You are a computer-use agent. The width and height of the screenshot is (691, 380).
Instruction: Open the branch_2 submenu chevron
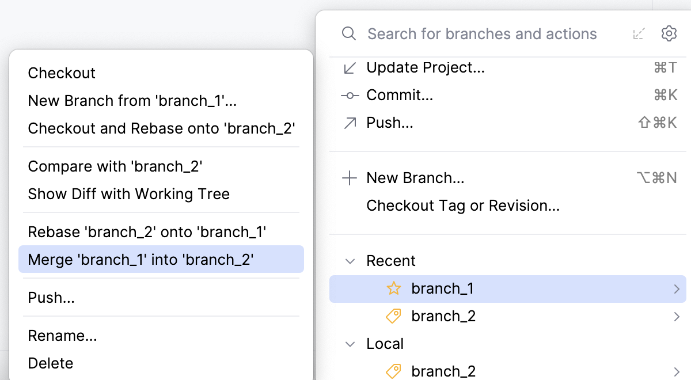(x=677, y=316)
